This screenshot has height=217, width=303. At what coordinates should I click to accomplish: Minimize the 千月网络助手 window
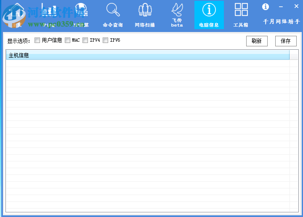coord(281,7)
